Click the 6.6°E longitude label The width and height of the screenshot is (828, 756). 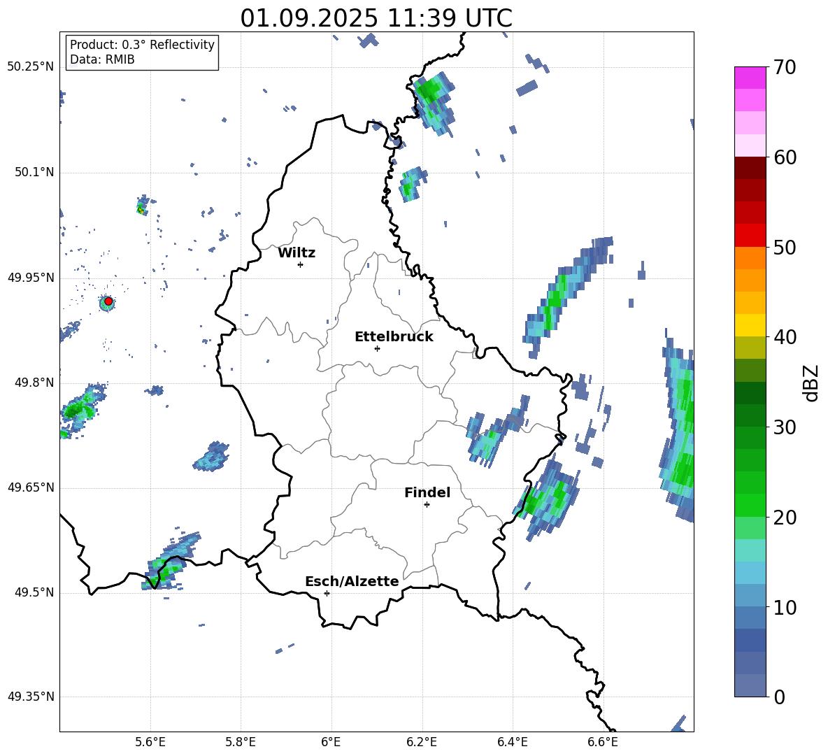tap(603, 743)
